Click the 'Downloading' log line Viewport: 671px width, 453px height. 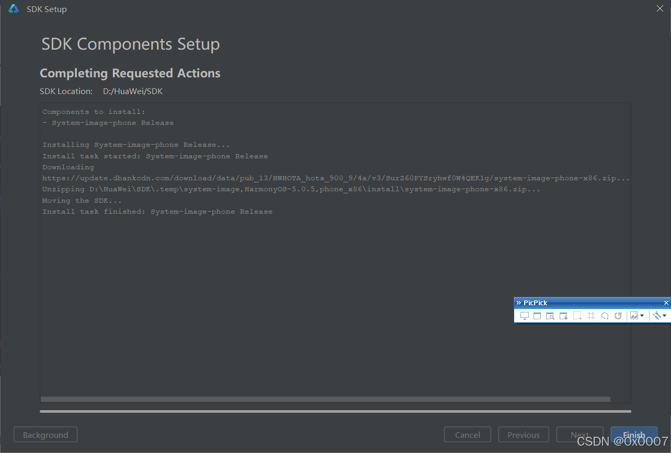pos(68,167)
